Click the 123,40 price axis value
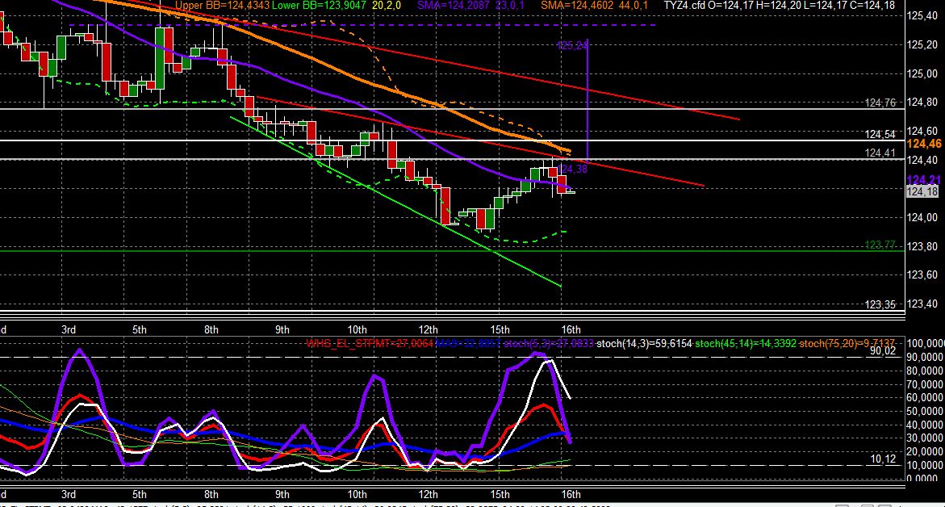The image size is (945, 507). [x=922, y=304]
